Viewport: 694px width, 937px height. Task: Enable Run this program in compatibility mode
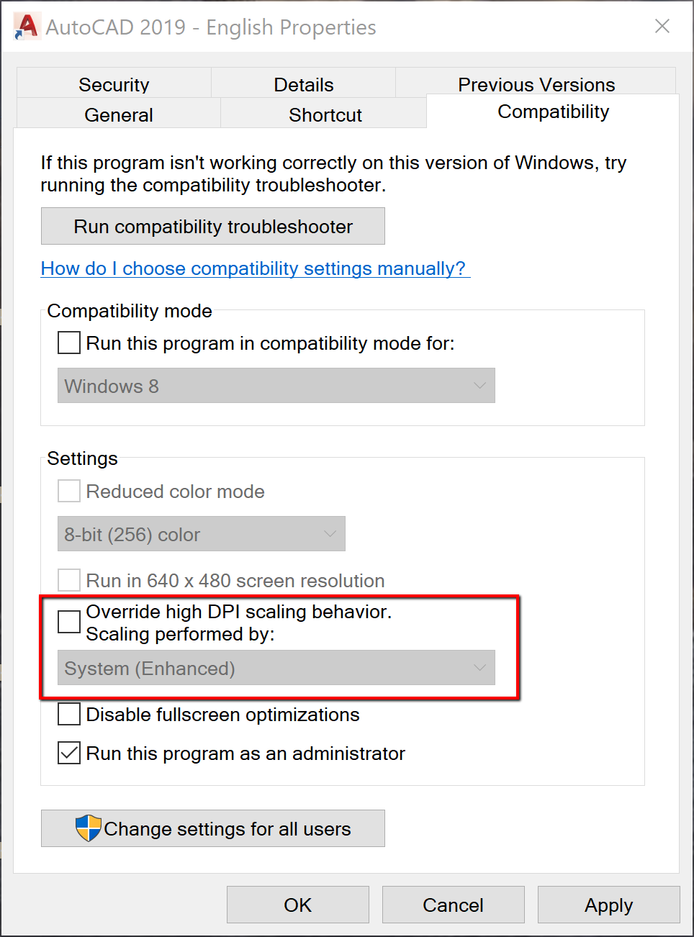[69, 343]
